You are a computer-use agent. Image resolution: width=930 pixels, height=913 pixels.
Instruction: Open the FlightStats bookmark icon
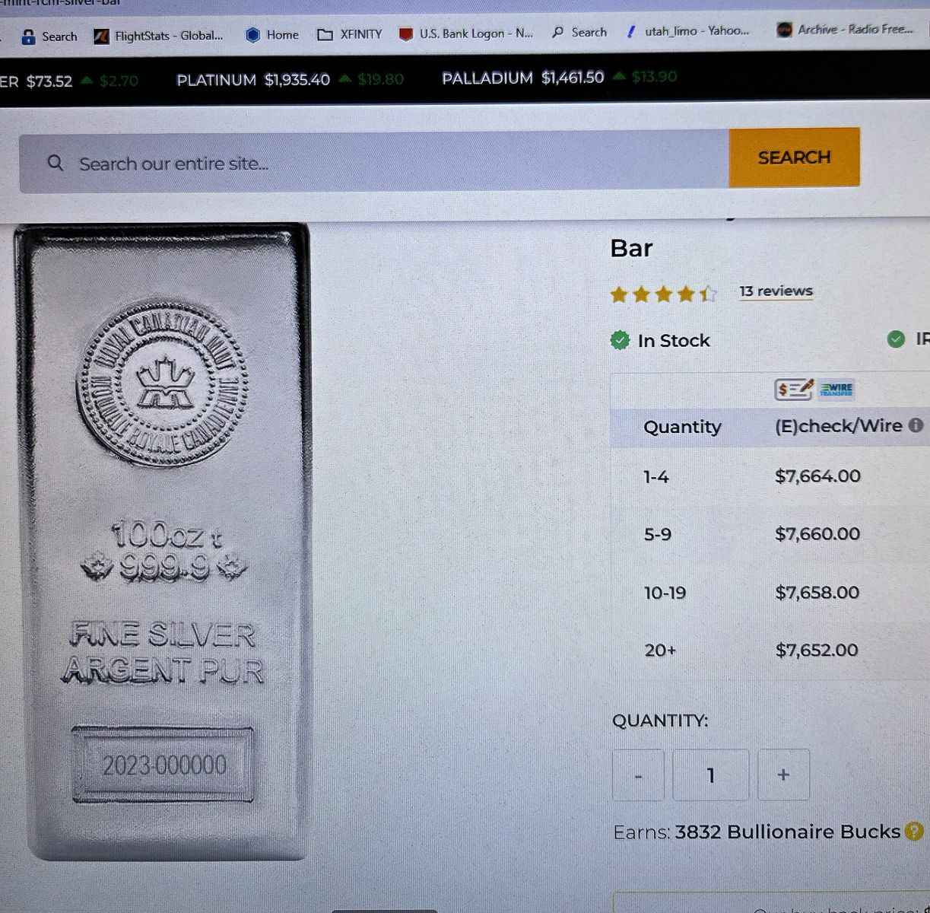tap(101, 36)
